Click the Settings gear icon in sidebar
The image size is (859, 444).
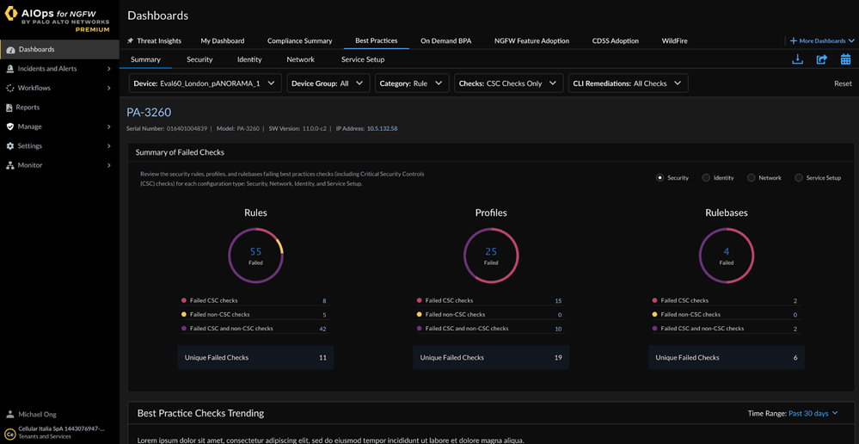10,146
